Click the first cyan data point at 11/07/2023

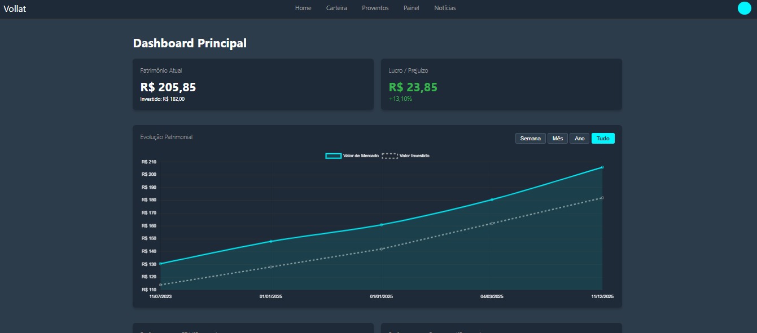(x=160, y=264)
